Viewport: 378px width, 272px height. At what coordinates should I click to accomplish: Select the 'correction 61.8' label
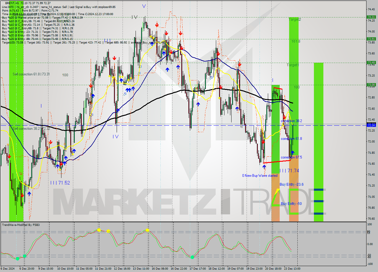click(x=291, y=139)
